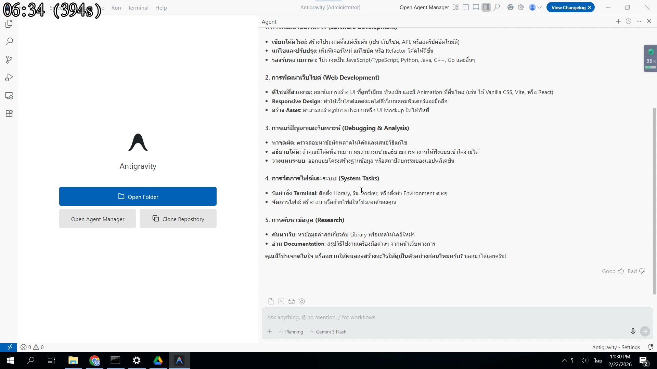Click the browser icon in title bar

pos(510,8)
